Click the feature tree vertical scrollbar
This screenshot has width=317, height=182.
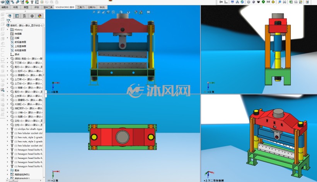(44, 74)
